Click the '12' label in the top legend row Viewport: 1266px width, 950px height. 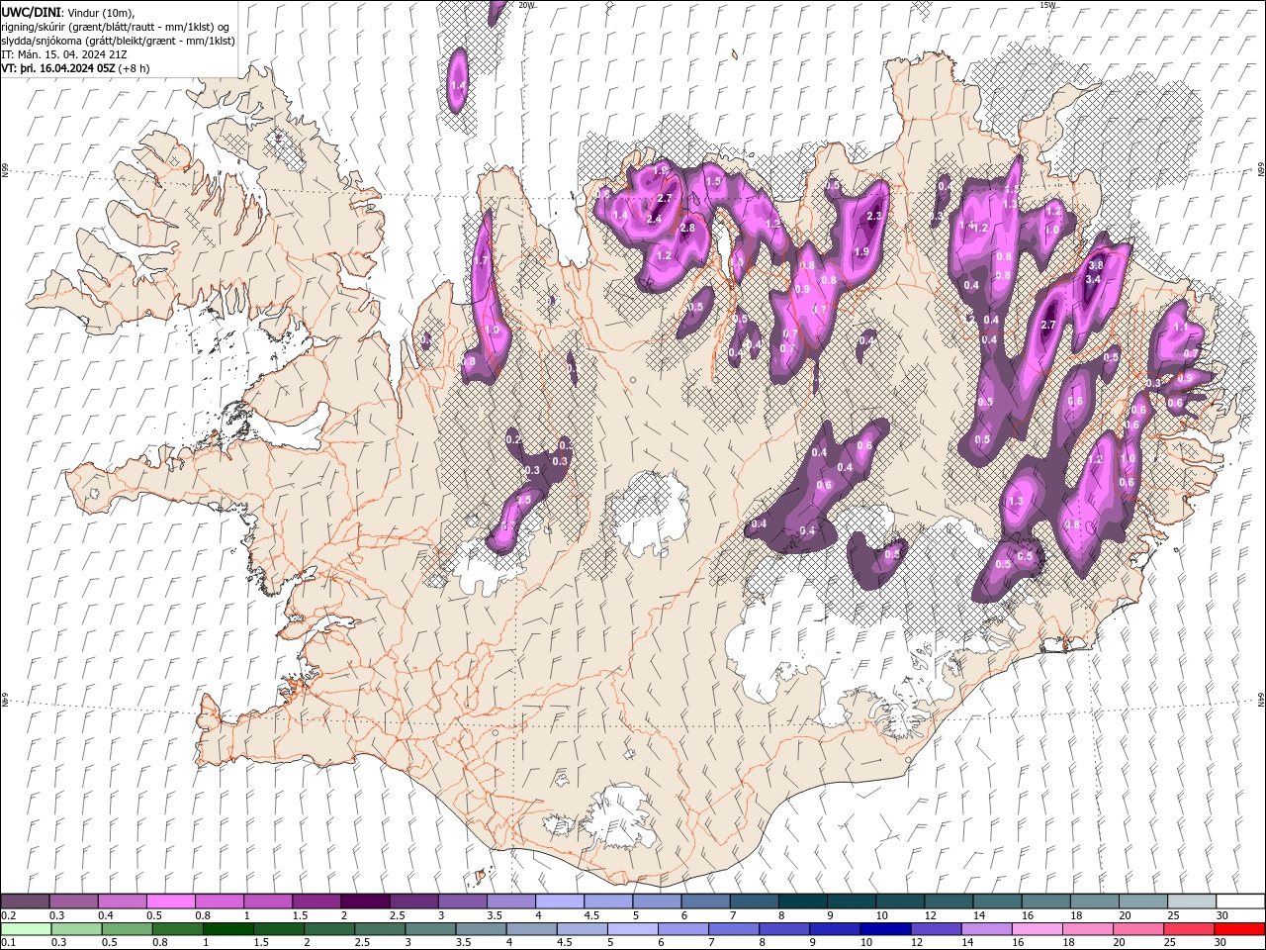point(930,915)
